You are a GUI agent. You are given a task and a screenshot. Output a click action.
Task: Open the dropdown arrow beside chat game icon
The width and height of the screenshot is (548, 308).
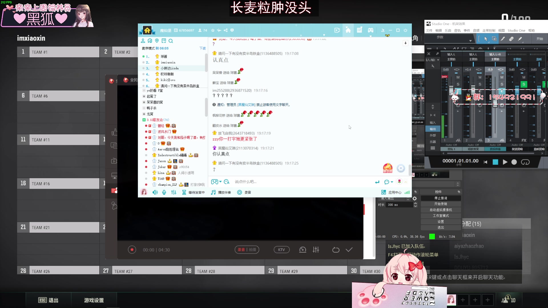coord(220,182)
